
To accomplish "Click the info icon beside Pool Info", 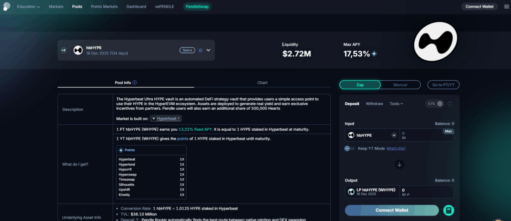I will (135, 82).
